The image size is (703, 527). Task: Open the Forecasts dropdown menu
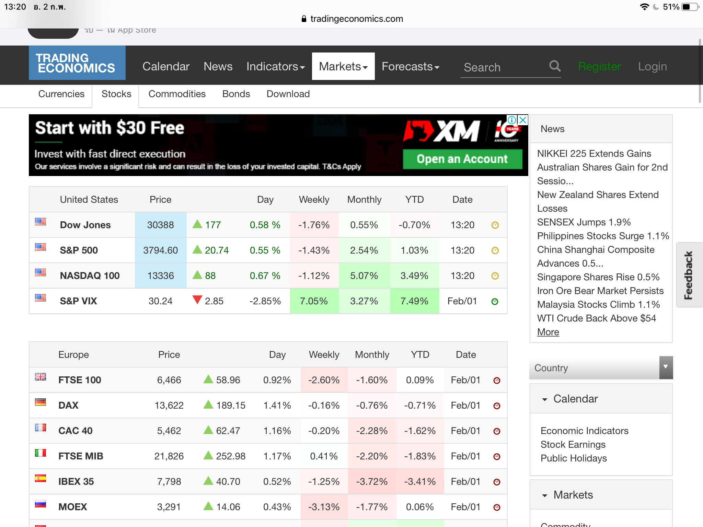[410, 66]
